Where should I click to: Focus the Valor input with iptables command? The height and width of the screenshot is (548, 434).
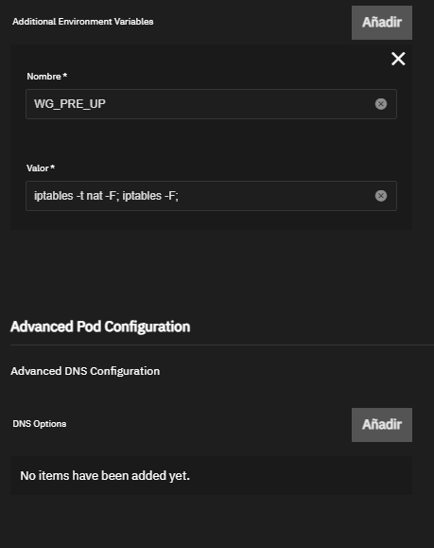tap(211, 196)
